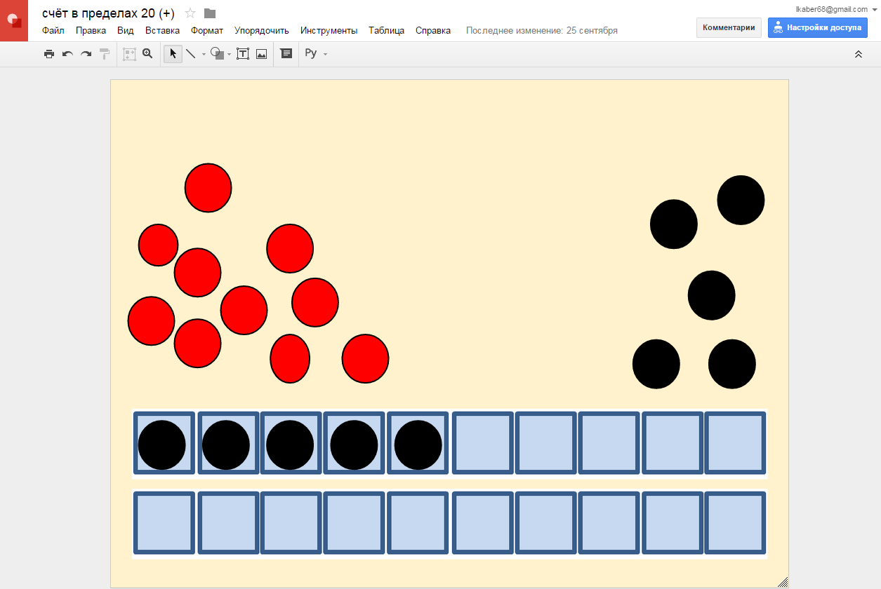Undo the last action

pos(67,54)
